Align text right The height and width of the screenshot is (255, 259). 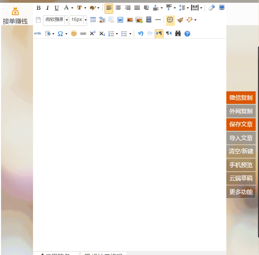point(128,8)
